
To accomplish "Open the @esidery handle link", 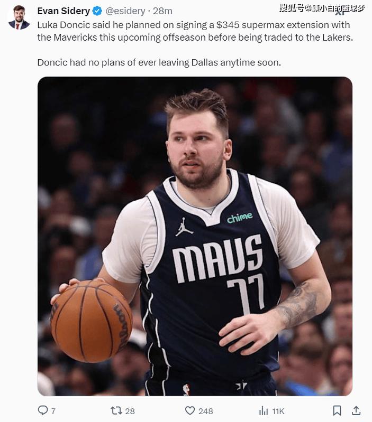I will (125, 11).
